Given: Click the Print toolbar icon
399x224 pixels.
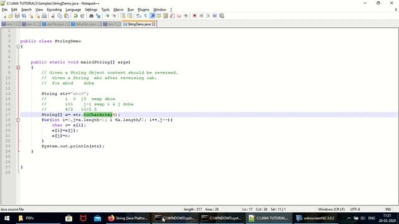Looking at the screenshot, I should click(44, 16).
